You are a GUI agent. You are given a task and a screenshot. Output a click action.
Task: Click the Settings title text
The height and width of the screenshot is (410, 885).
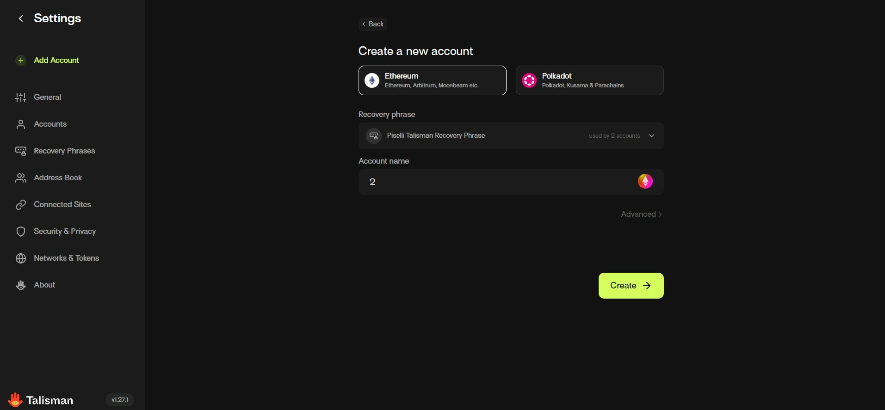57,18
